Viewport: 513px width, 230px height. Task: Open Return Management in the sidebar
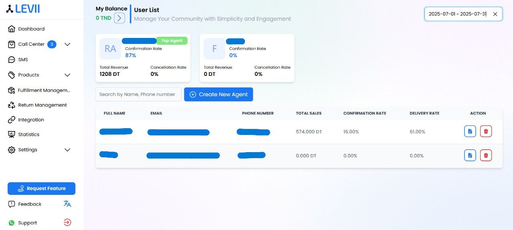[x=42, y=105]
